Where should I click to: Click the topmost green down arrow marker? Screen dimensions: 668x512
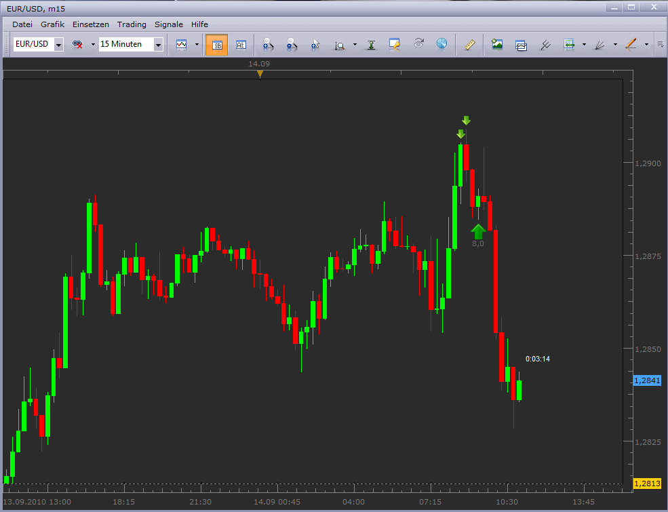pyautogui.click(x=466, y=120)
